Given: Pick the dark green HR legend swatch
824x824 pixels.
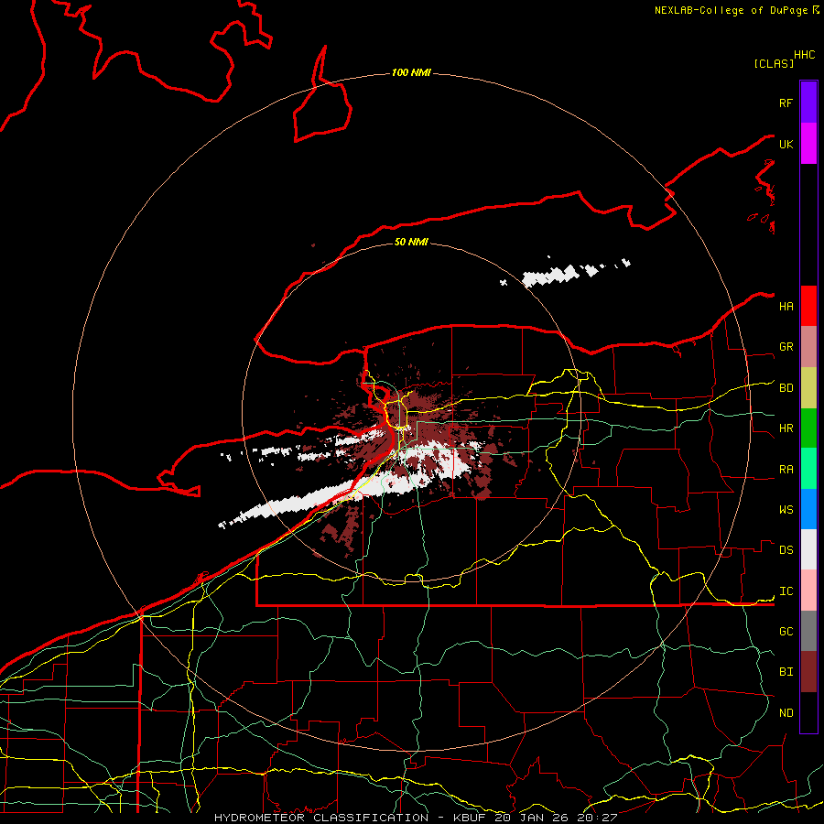Looking at the screenshot, I should point(808,428).
